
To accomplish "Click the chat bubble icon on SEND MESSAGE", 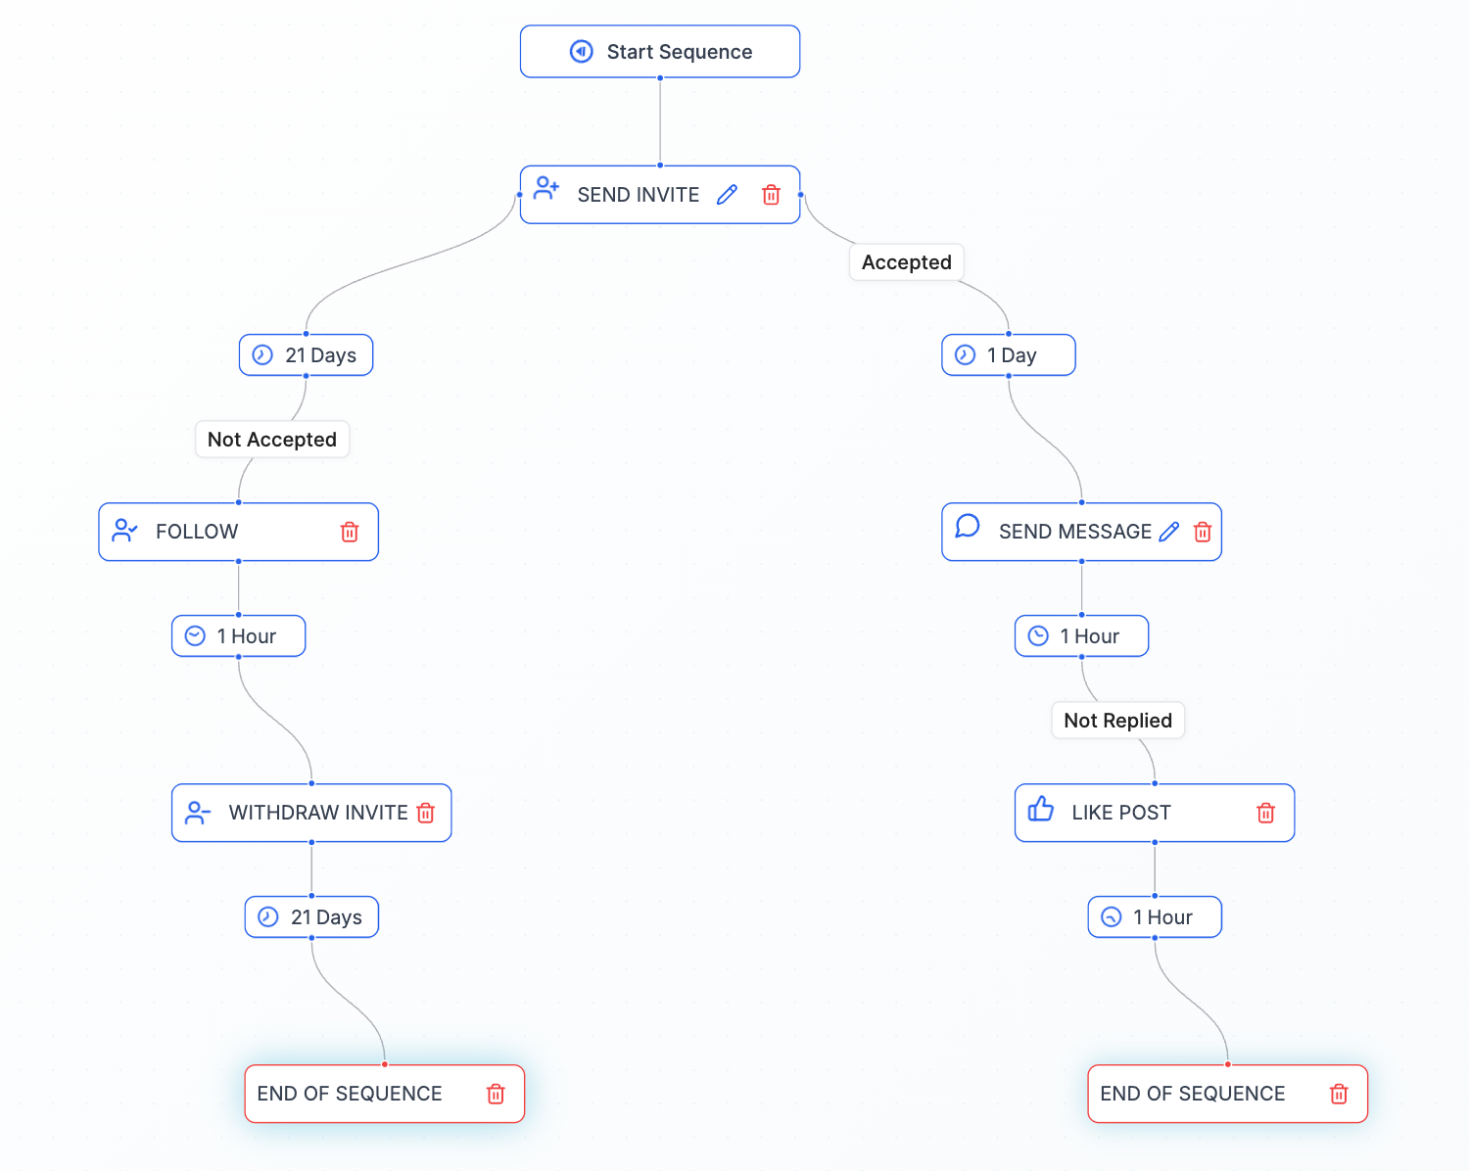I will click(969, 531).
